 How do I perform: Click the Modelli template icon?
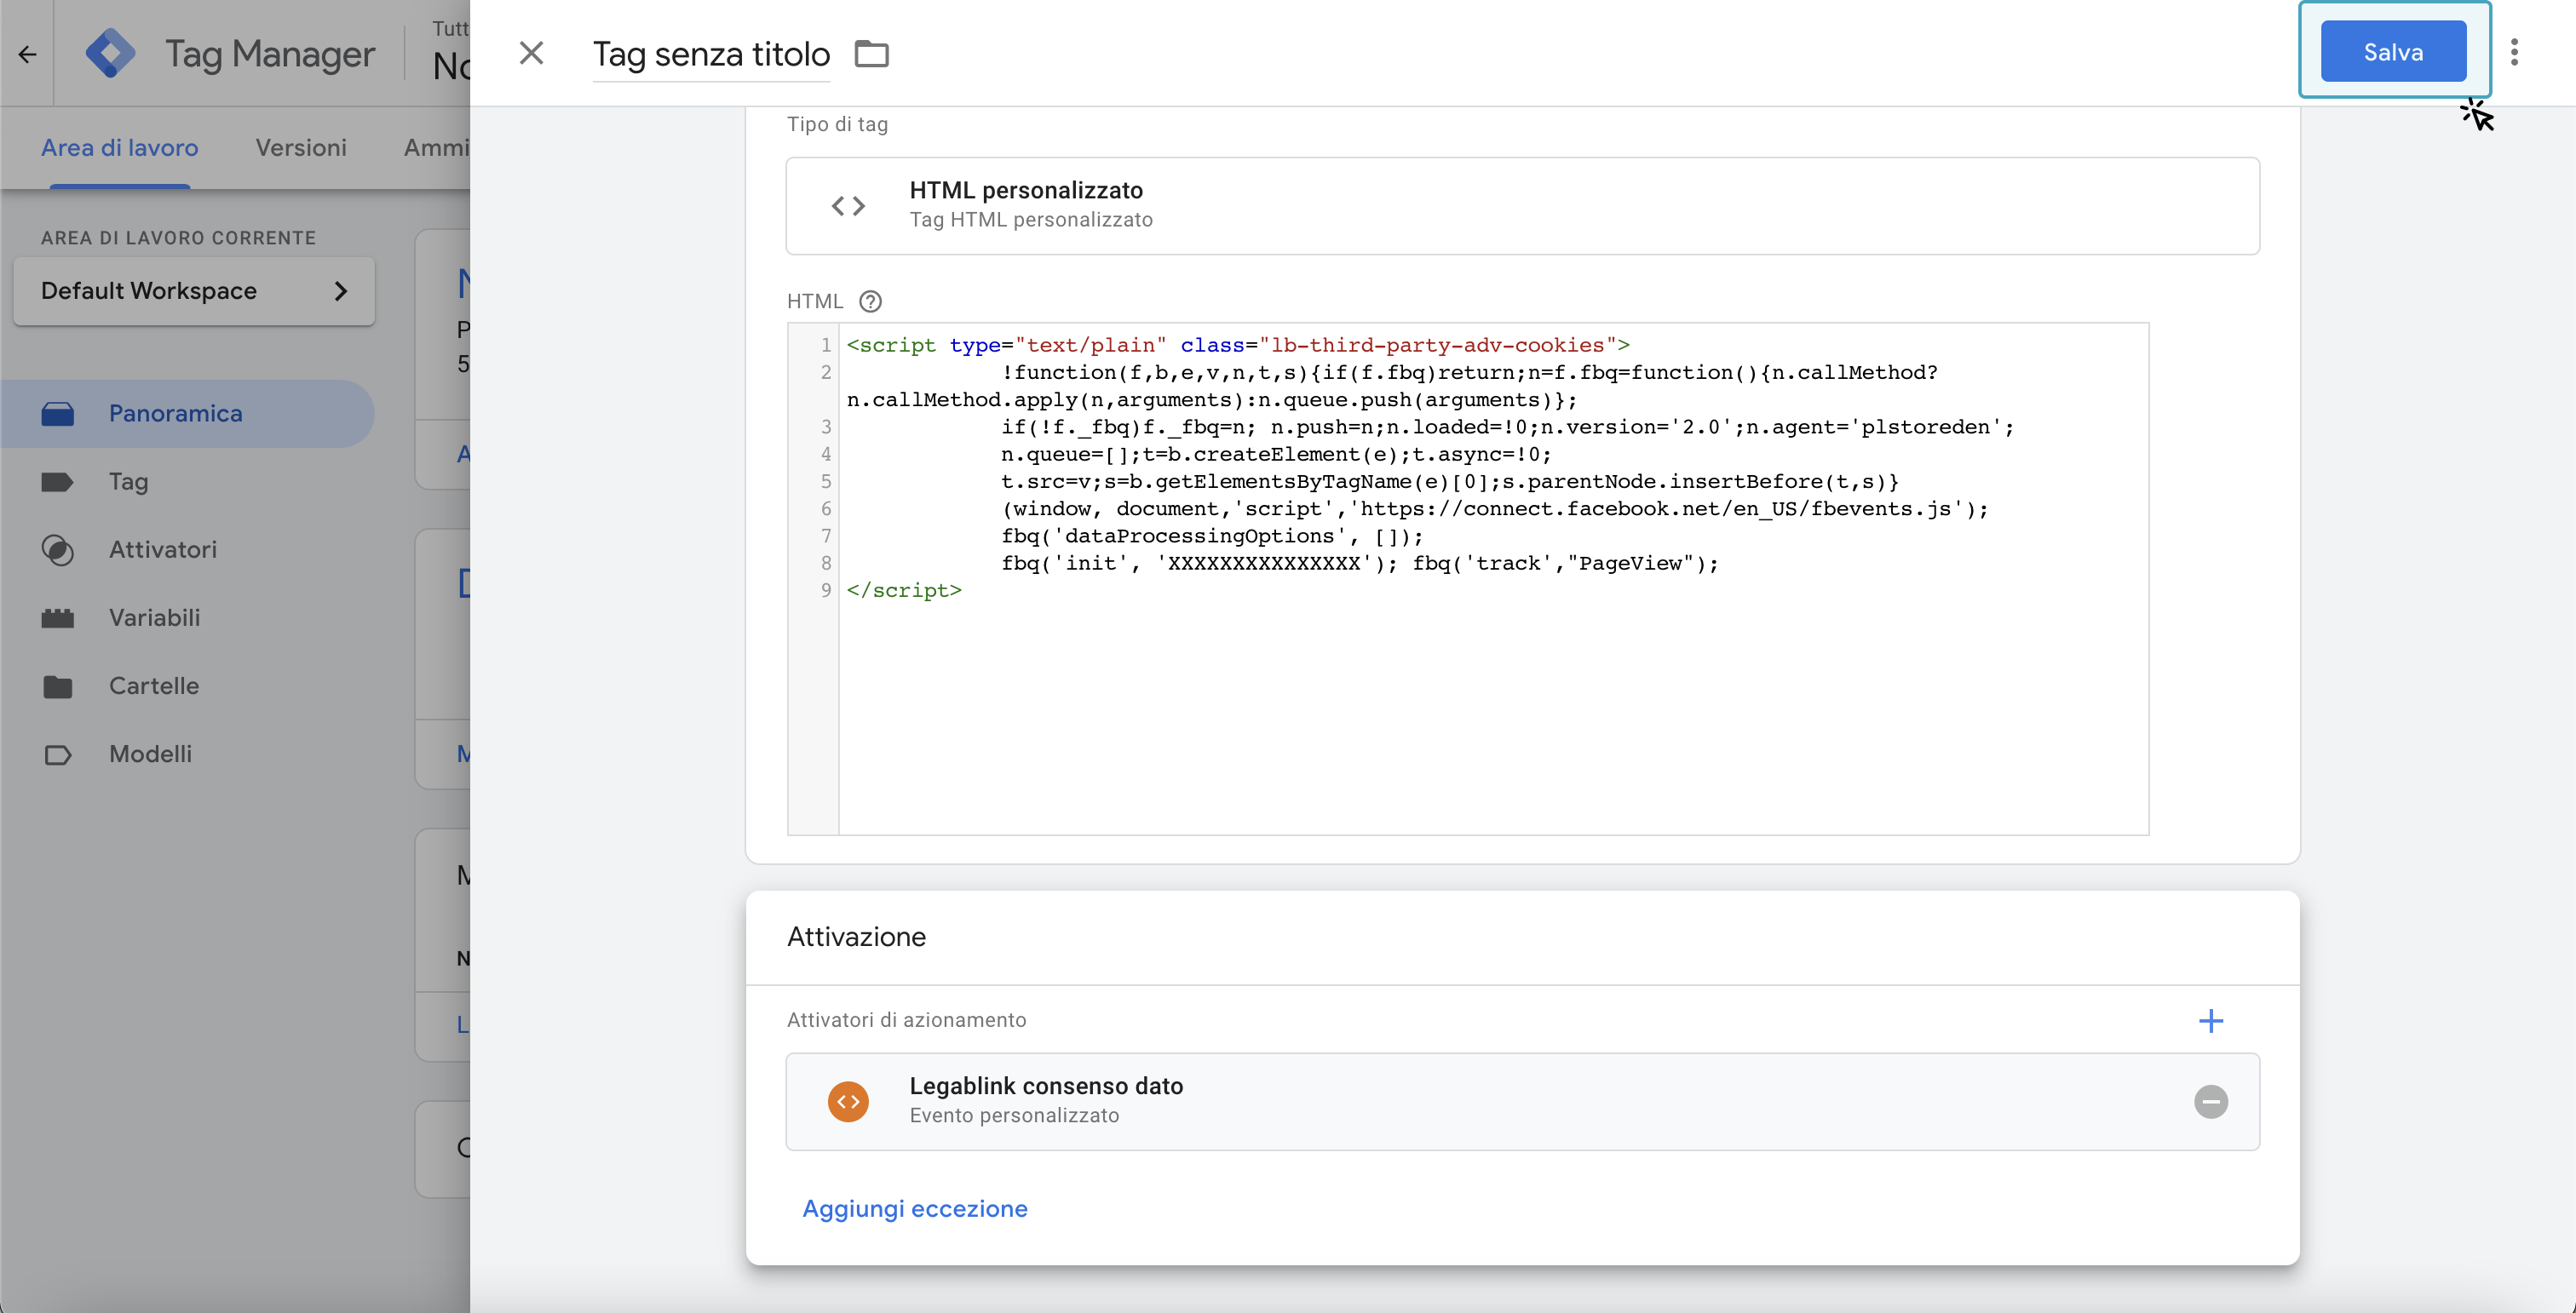coord(58,754)
